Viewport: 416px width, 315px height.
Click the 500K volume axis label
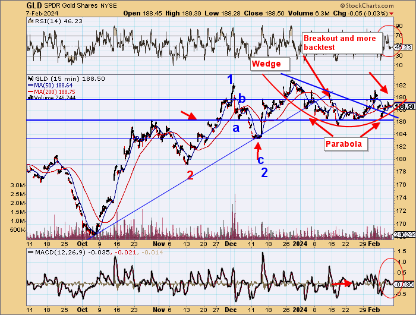17,230
